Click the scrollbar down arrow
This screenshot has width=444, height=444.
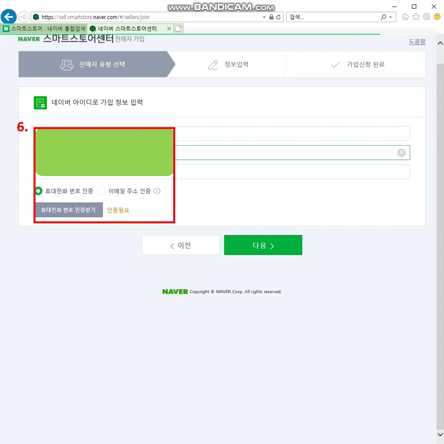pyautogui.click(x=440, y=434)
